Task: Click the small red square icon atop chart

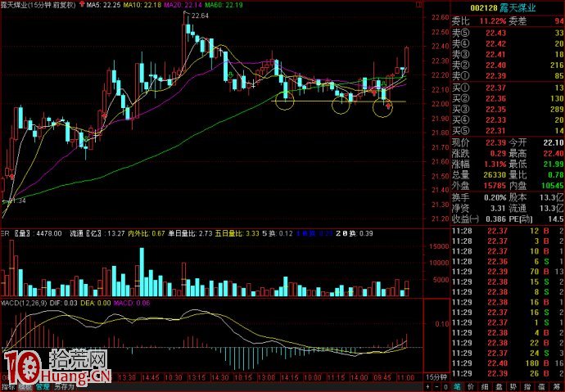Action: point(418,4)
